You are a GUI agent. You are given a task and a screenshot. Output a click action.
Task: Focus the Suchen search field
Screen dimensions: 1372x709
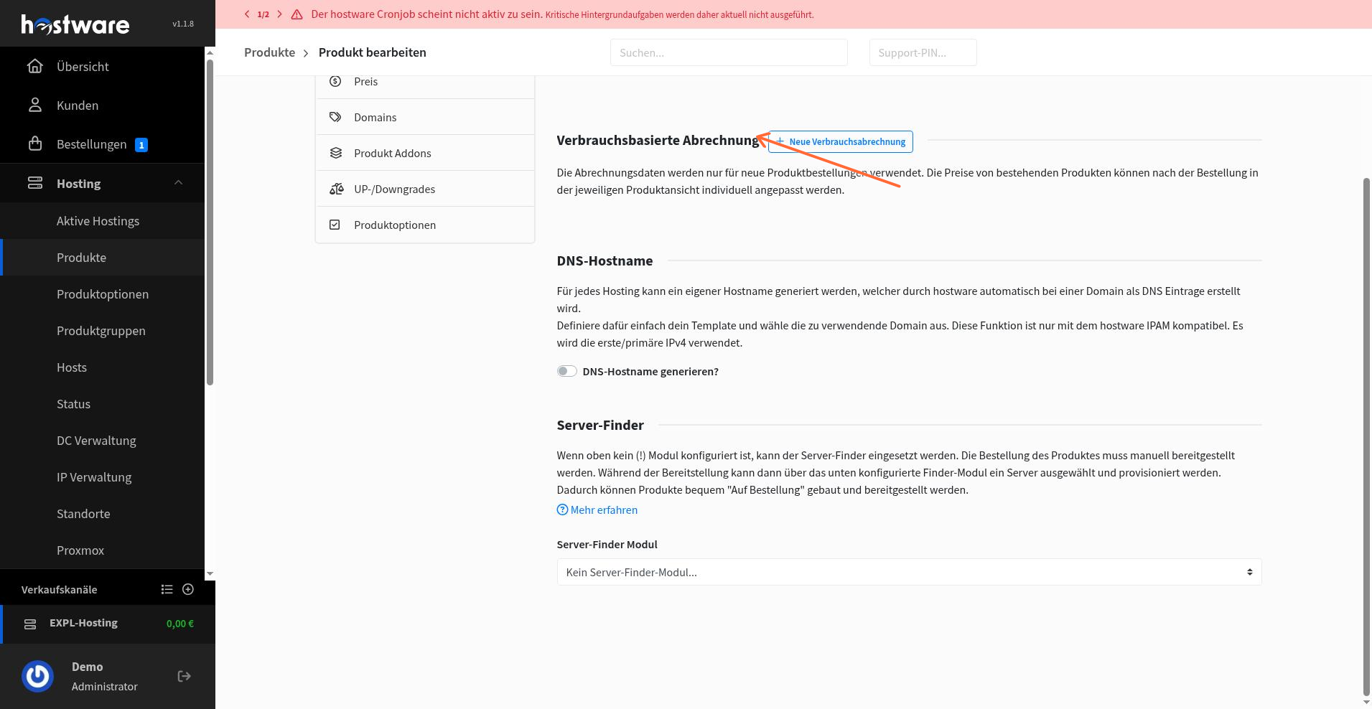(x=729, y=52)
